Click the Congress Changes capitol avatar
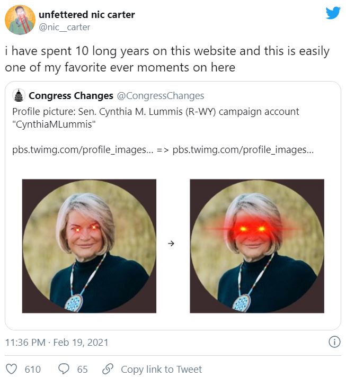The image size is (346, 377). pyautogui.click(x=19, y=96)
